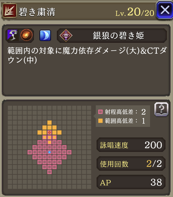Select the 使用回数 2/2 stat row
The width and height of the screenshot is (173, 197).
click(x=131, y=163)
